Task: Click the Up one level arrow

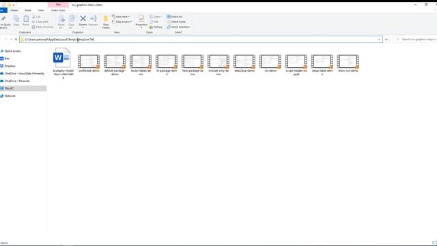Action: (16, 40)
